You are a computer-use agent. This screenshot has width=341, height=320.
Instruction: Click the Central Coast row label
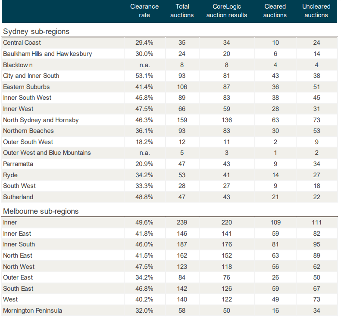[22, 43]
